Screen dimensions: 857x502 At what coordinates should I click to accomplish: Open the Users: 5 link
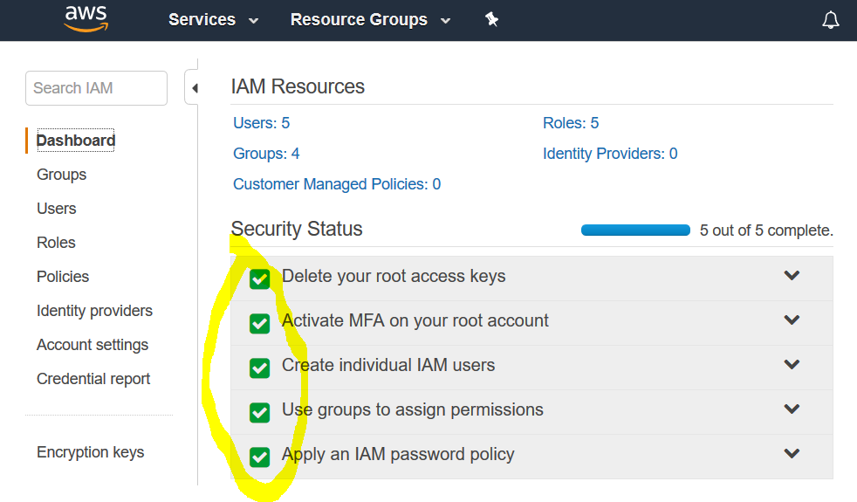tap(261, 123)
